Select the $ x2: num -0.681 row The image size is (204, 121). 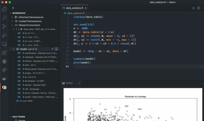coord(34,41)
